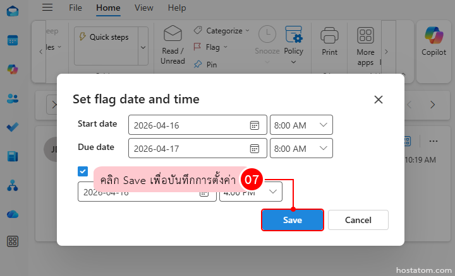Click Save to store flag settings
The image size is (455, 276).
pyautogui.click(x=293, y=220)
